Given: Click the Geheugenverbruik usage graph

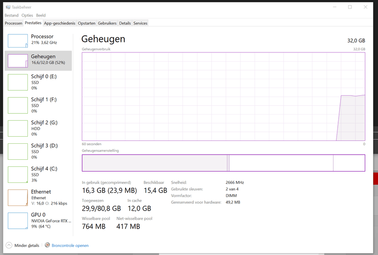Looking at the screenshot, I should 223,97.
